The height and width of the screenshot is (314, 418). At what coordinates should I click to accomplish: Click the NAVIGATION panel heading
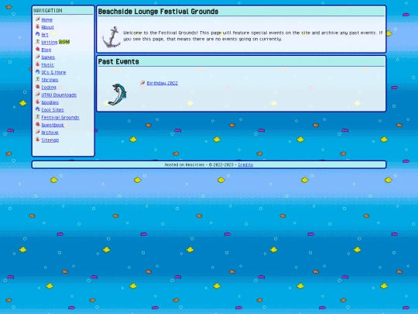(48, 11)
